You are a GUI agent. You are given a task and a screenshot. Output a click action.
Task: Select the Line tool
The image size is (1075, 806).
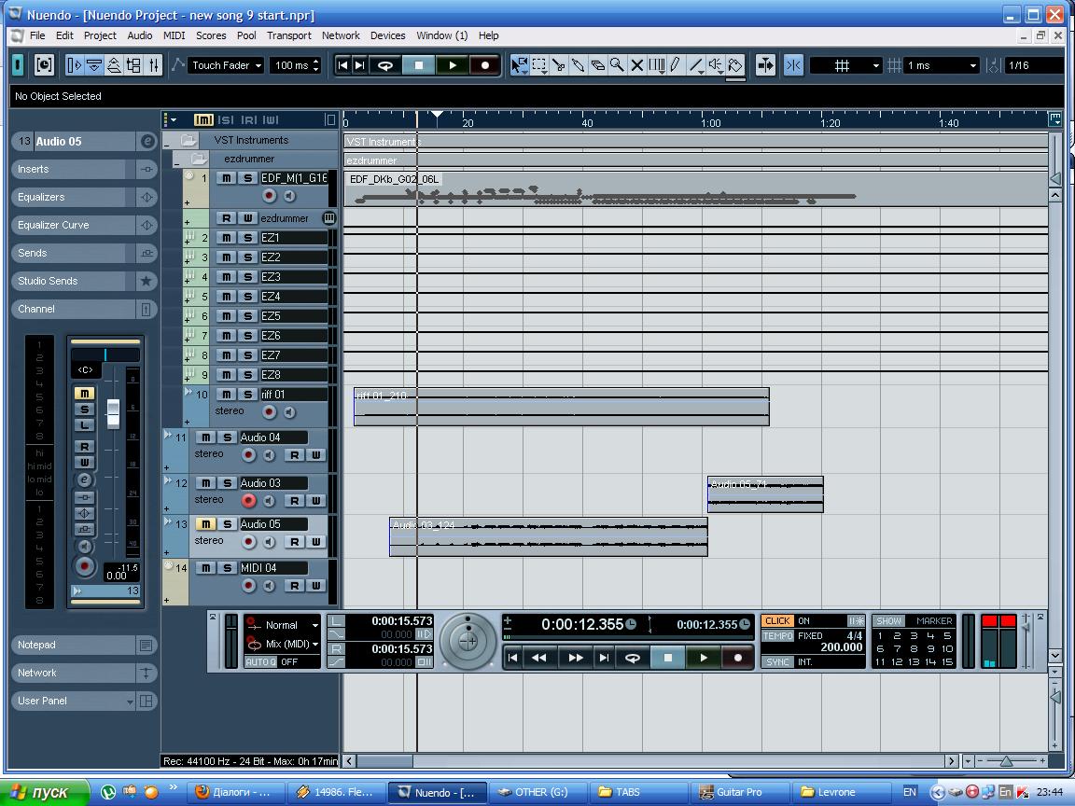click(x=696, y=65)
